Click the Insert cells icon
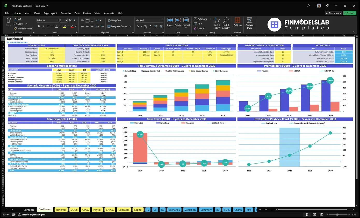The height and width of the screenshot is (218, 360). 170,20
